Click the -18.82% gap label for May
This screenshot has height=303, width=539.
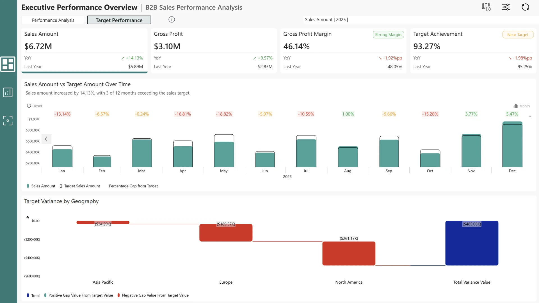pyautogui.click(x=224, y=114)
